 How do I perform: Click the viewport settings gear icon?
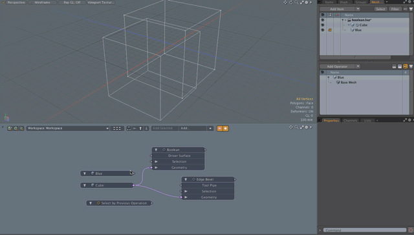pos(306,3)
